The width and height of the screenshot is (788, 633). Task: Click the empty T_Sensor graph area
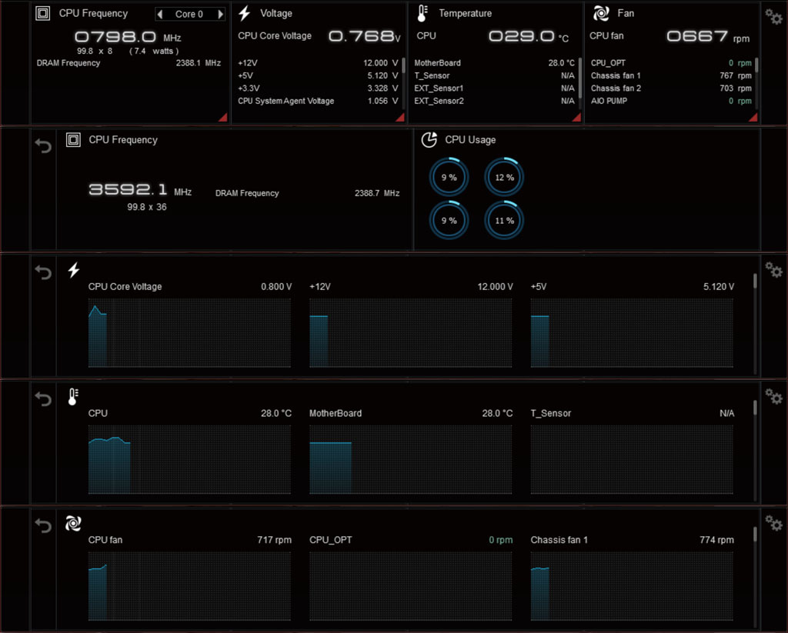click(632, 459)
